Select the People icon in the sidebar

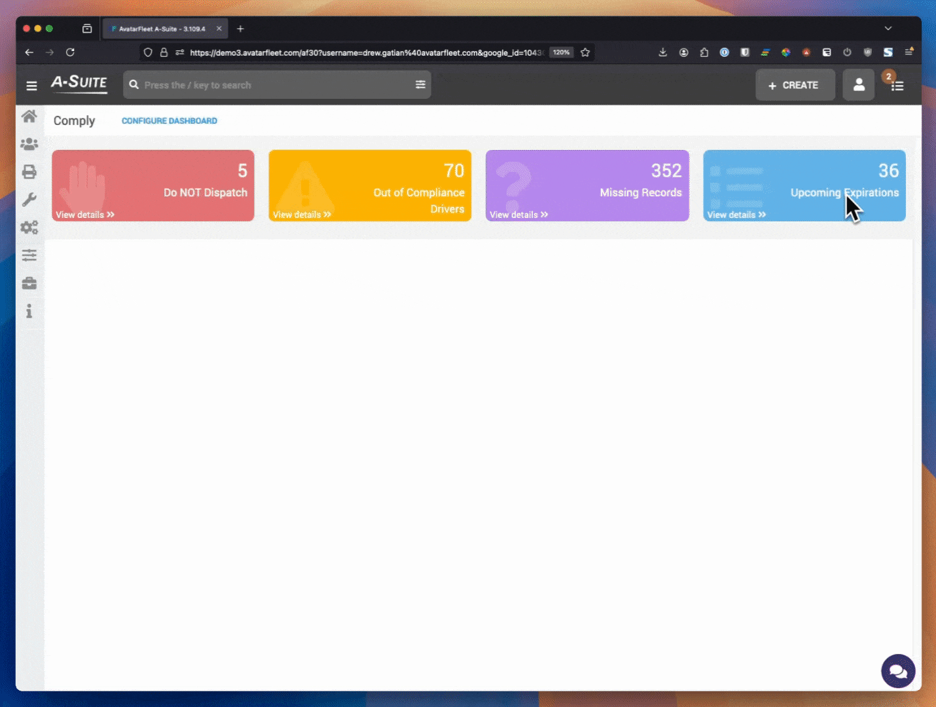coord(29,144)
